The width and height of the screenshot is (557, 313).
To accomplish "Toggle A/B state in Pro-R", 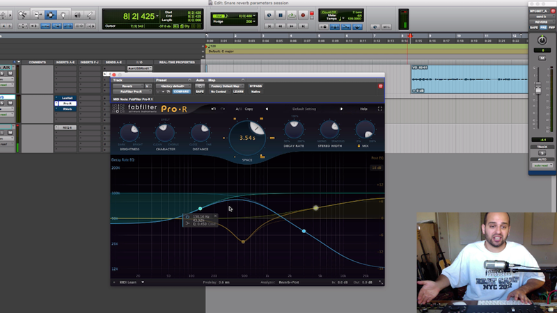I will (238, 109).
